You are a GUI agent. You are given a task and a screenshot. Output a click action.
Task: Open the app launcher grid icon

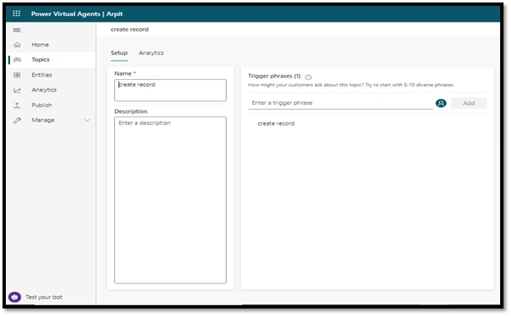(17, 13)
